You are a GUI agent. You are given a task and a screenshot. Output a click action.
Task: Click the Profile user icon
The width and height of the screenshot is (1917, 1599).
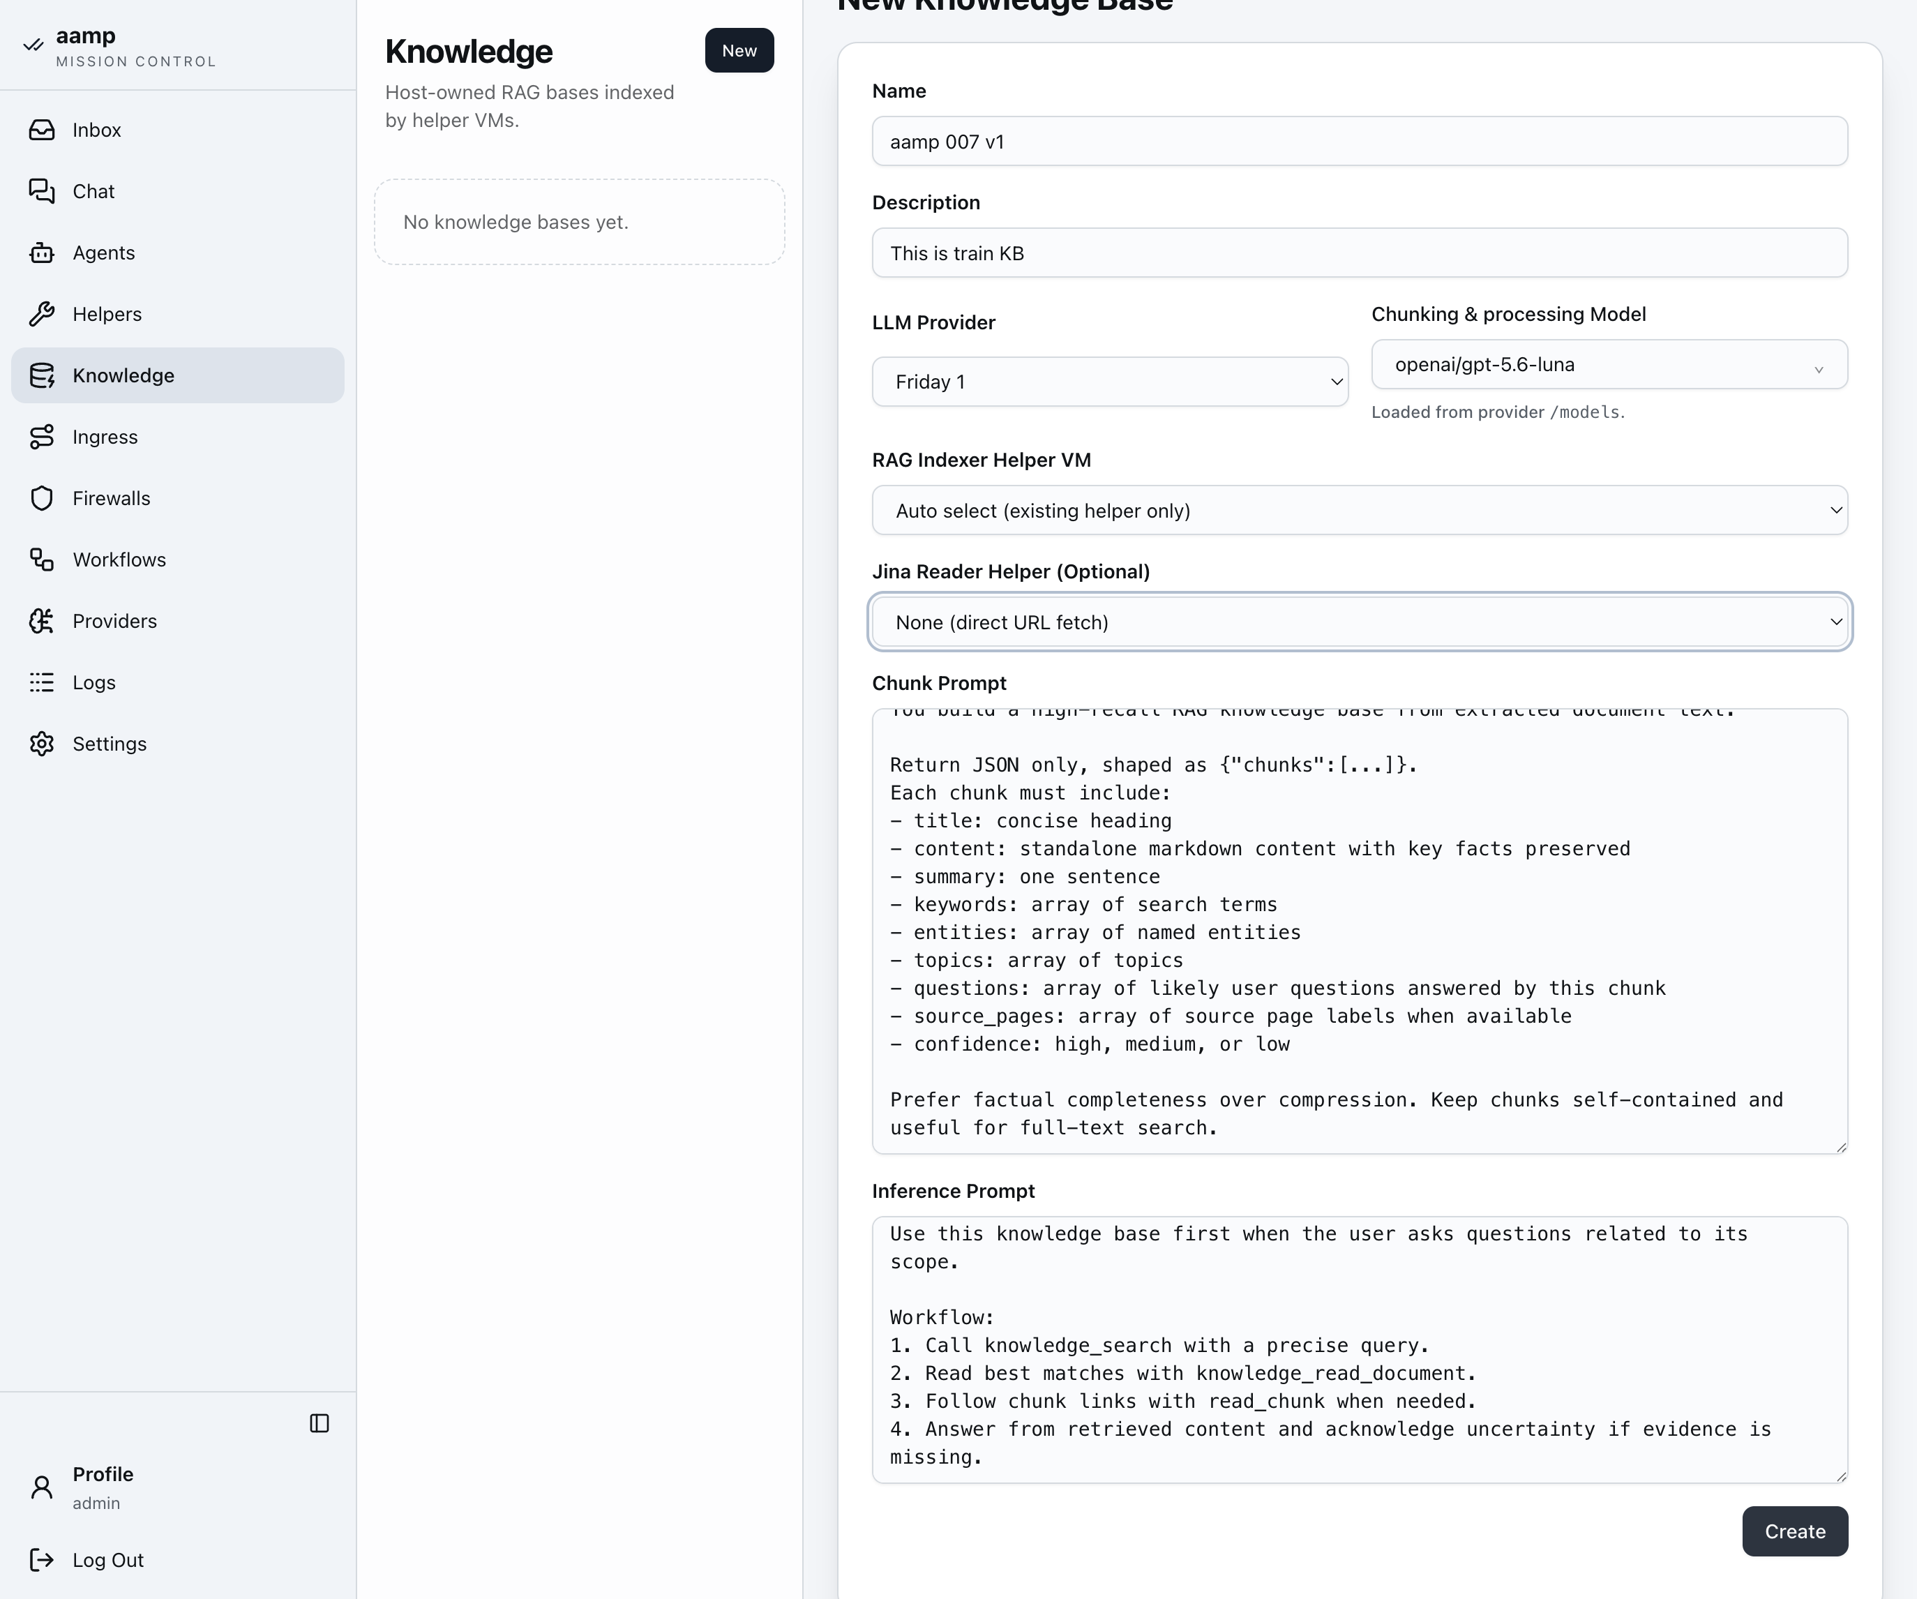point(42,1487)
